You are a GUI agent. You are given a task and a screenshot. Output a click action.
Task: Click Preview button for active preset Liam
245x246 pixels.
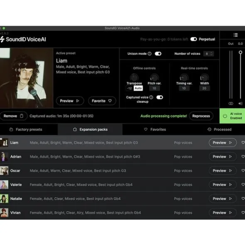[x=70, y=101]
